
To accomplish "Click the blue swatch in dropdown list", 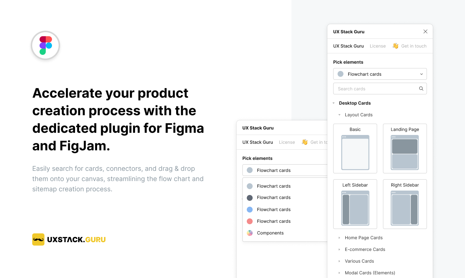I will 250,210.
